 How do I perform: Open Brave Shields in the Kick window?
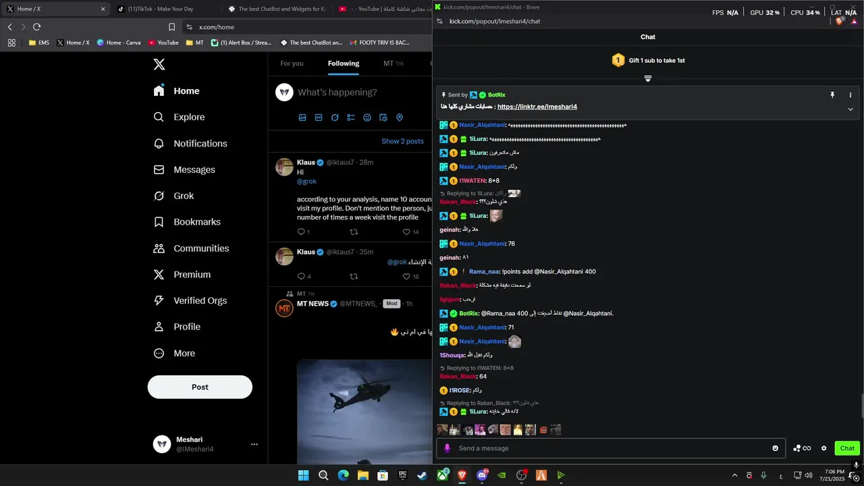pyautogui.click(x=840, y=21)
